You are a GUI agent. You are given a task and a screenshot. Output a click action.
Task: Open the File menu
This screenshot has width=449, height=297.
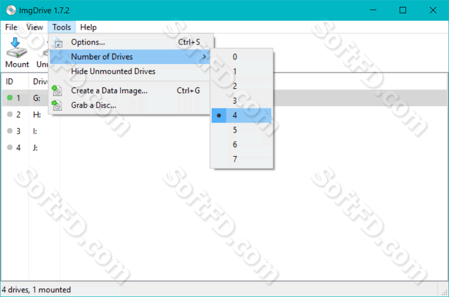[x=11, y=27]
